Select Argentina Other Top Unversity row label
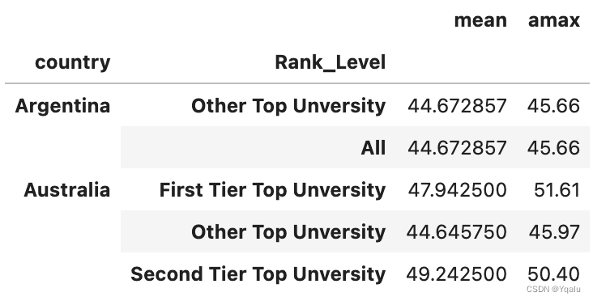The width and height of the screenshot is (593, 301). click(x=288, y=106)
